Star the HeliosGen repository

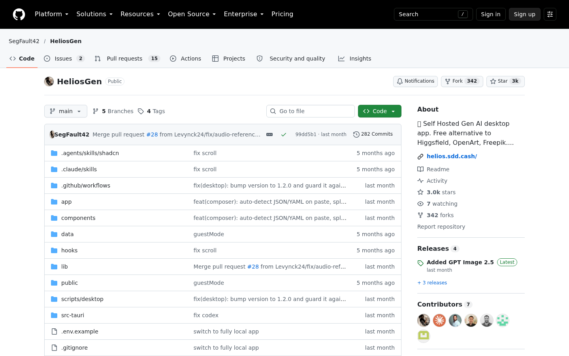[505, 81]
